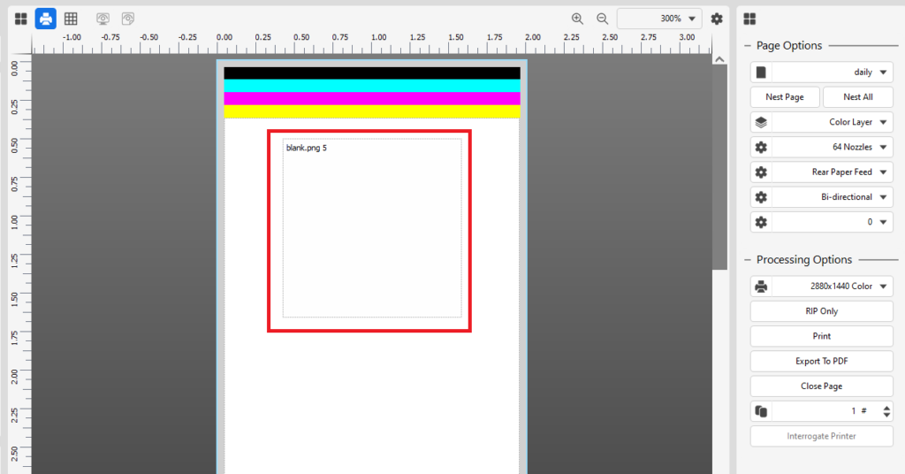905x474 pixels.
Task: Click printer icon beside 2880x1440 Color
Action: (761, 287)
